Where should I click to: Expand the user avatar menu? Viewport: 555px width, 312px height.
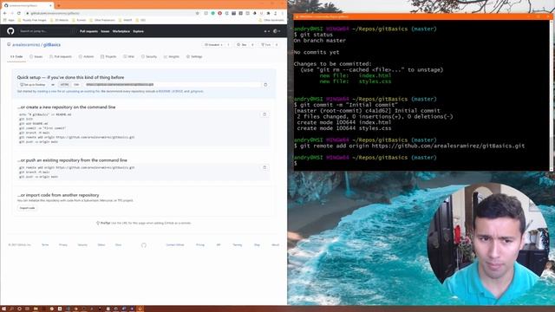pos(277,31)
